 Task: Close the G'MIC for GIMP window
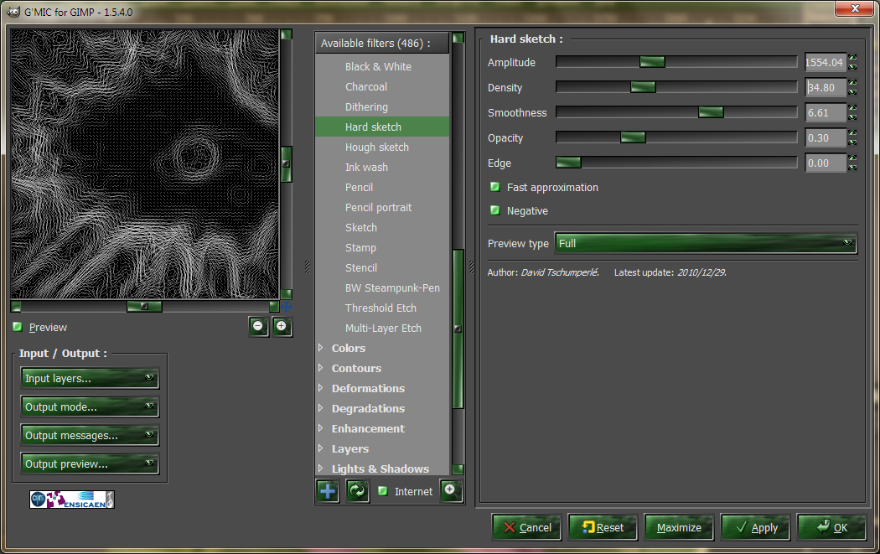(855, 8)
